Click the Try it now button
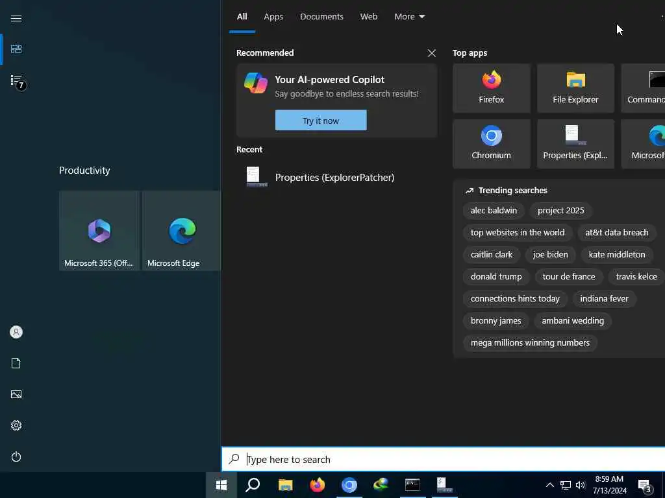 pos(321,120)
